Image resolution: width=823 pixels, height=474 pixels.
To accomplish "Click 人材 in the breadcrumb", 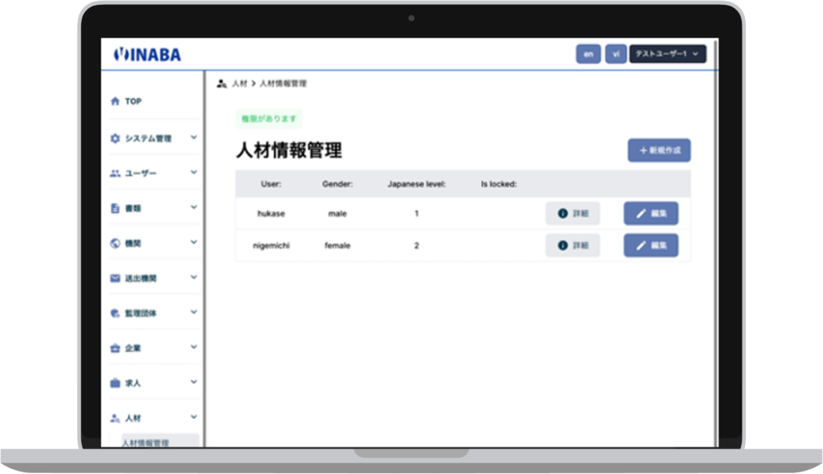I will tap(239, 84).
